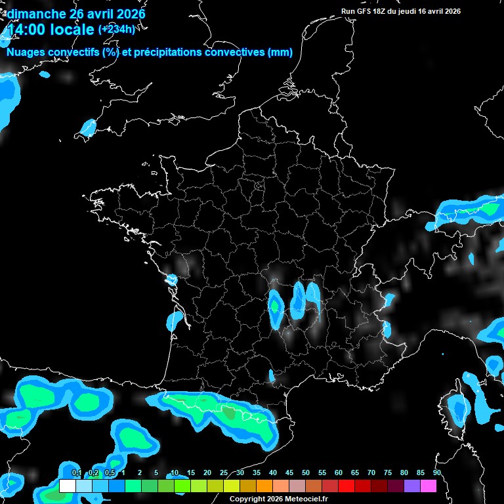Click the green precipitation core over the Pyrenees

(x=230, y=413)
